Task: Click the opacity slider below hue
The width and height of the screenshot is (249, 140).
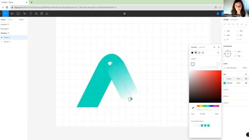Action: coord(208,110)
